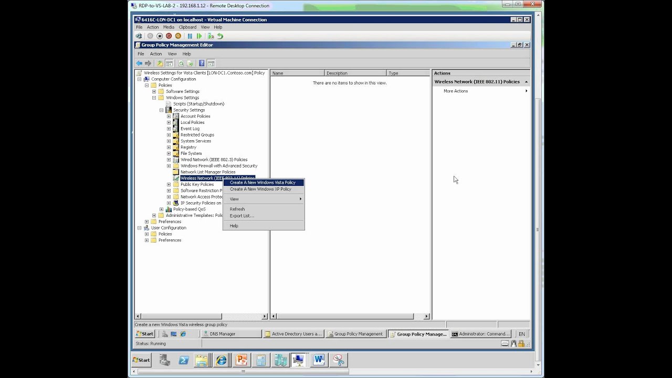Select Network List Manager Policies

coord(208,172)
